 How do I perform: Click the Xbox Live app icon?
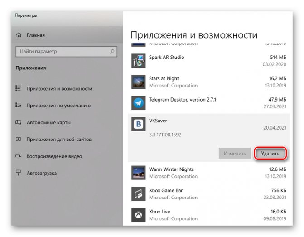(x=139, y=215)
